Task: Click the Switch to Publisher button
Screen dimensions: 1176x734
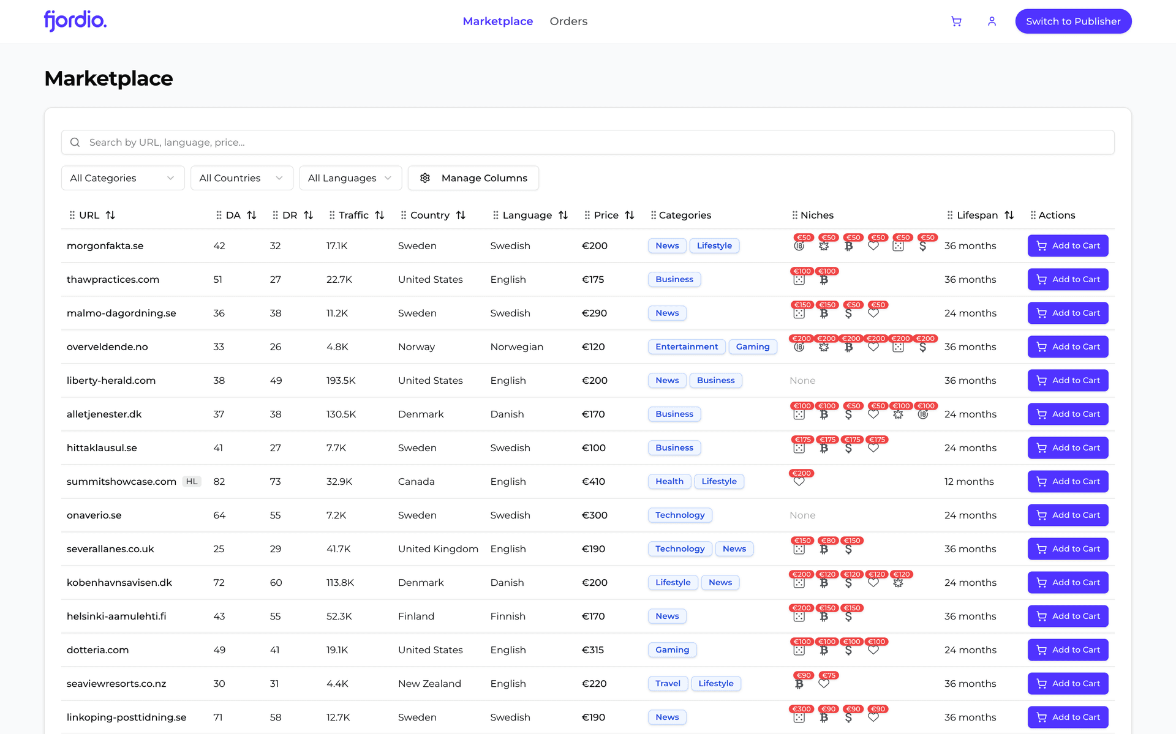Action: point(1073,21)
